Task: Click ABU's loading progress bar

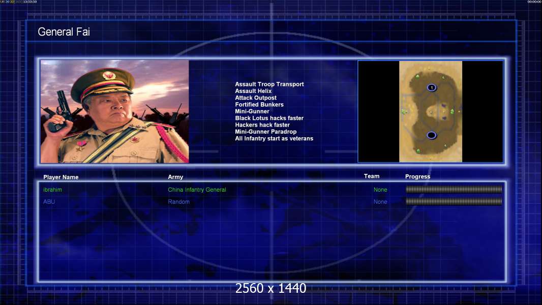Action: click(454, 201)
